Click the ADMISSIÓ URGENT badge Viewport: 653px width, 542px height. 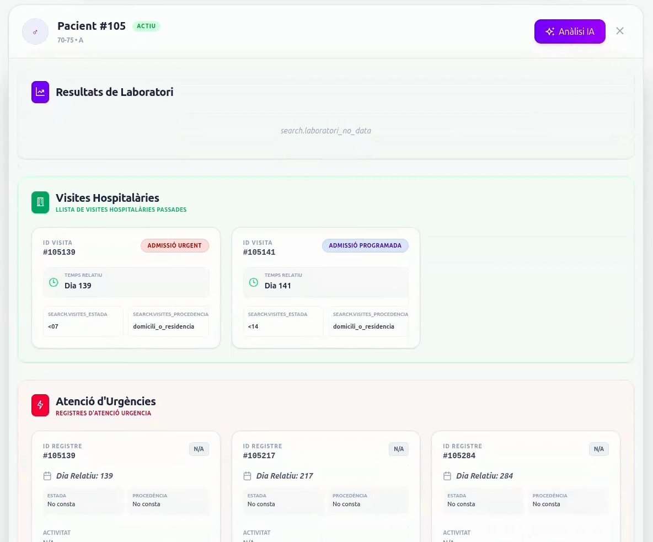(174, 245)
